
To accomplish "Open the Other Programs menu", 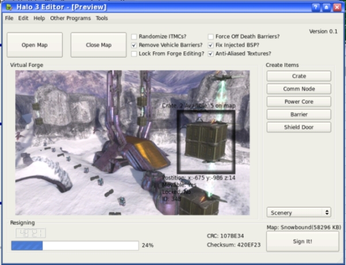I will point(70,18).
